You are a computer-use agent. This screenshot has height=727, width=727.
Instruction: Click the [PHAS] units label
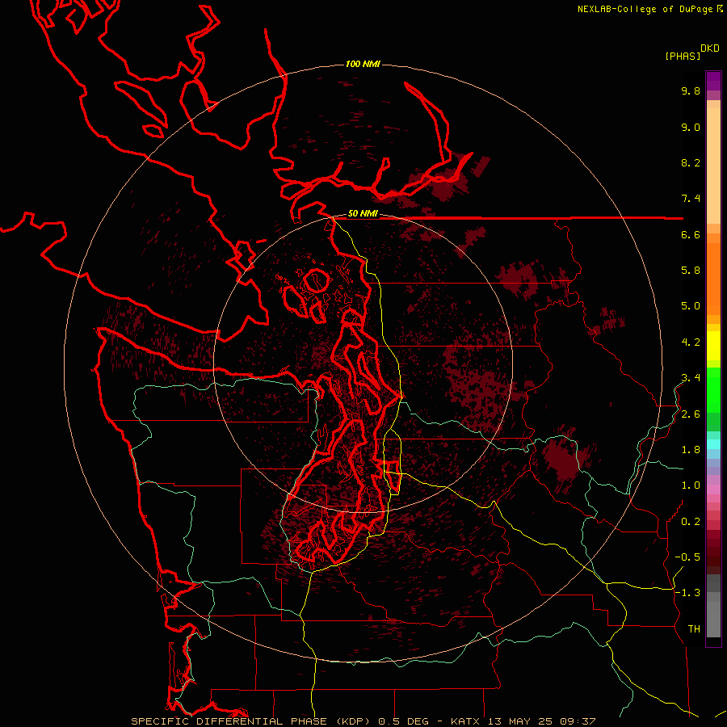coord(683,56)
